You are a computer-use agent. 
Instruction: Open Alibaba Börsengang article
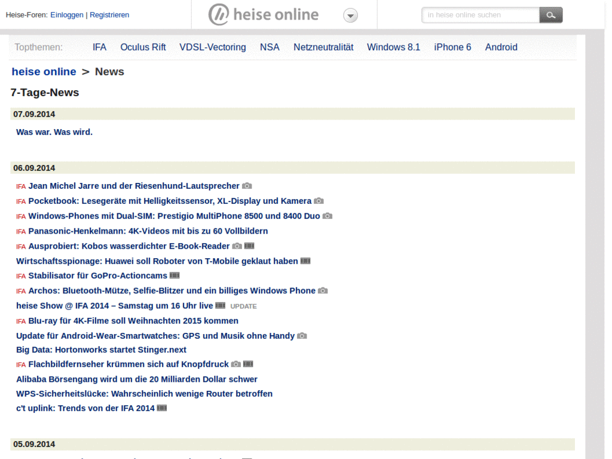[137, 380]
